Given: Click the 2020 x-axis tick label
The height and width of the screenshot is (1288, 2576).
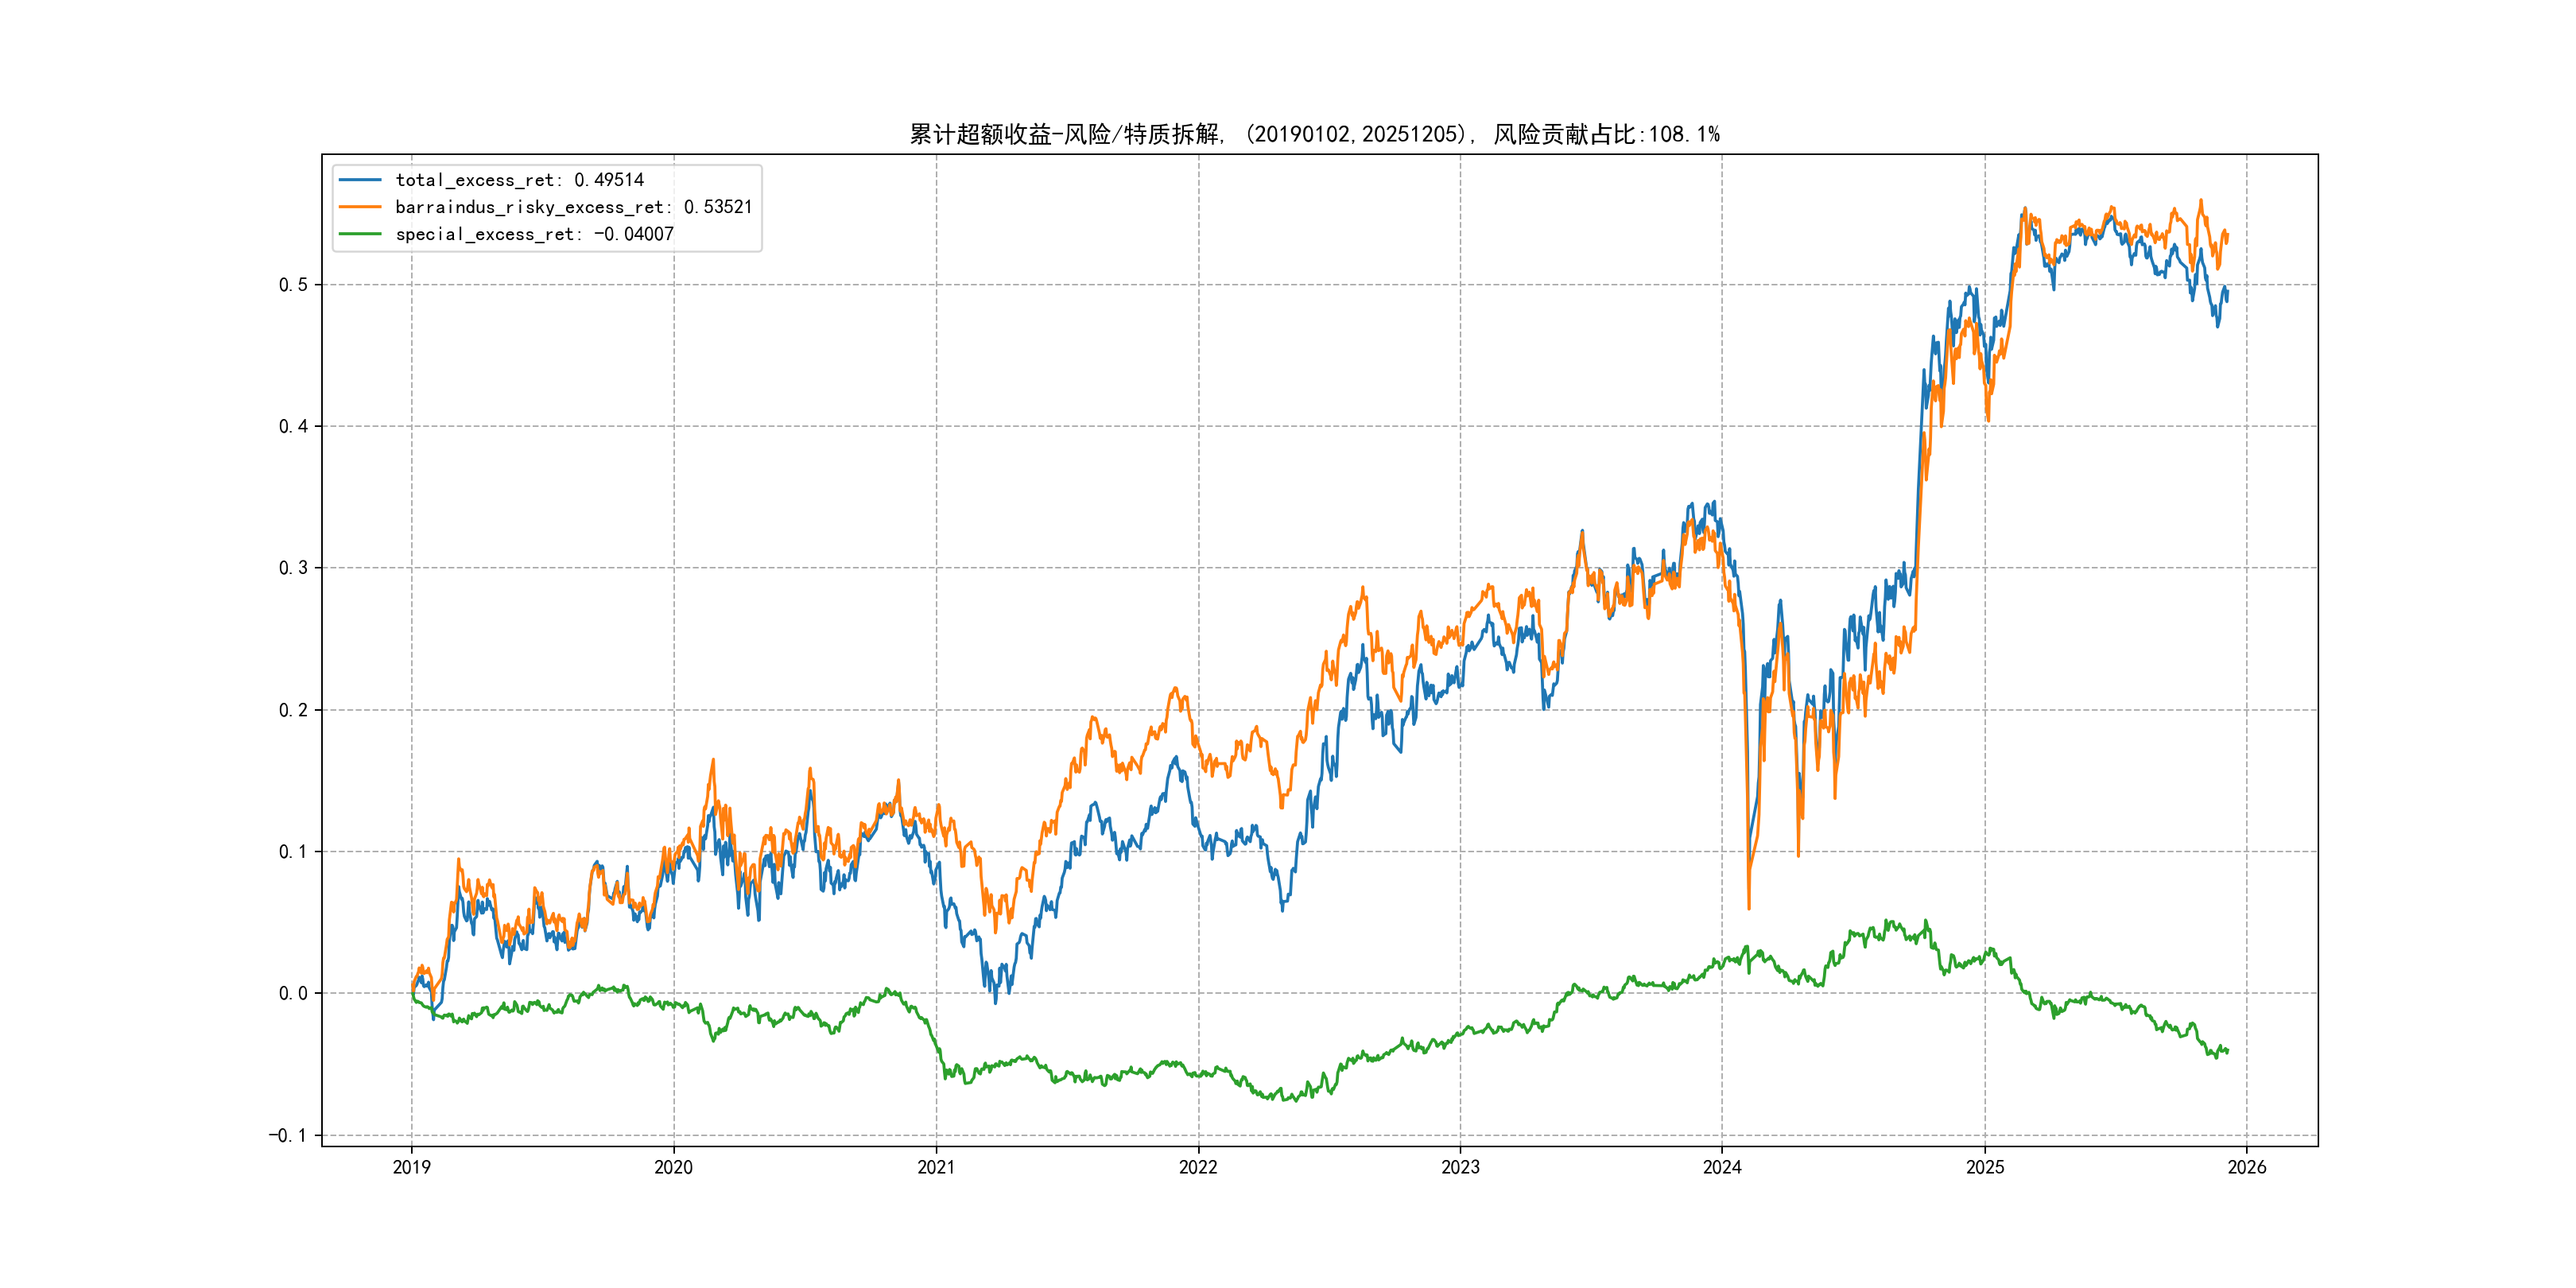Looking at the screenshot, I should 673,1167.
